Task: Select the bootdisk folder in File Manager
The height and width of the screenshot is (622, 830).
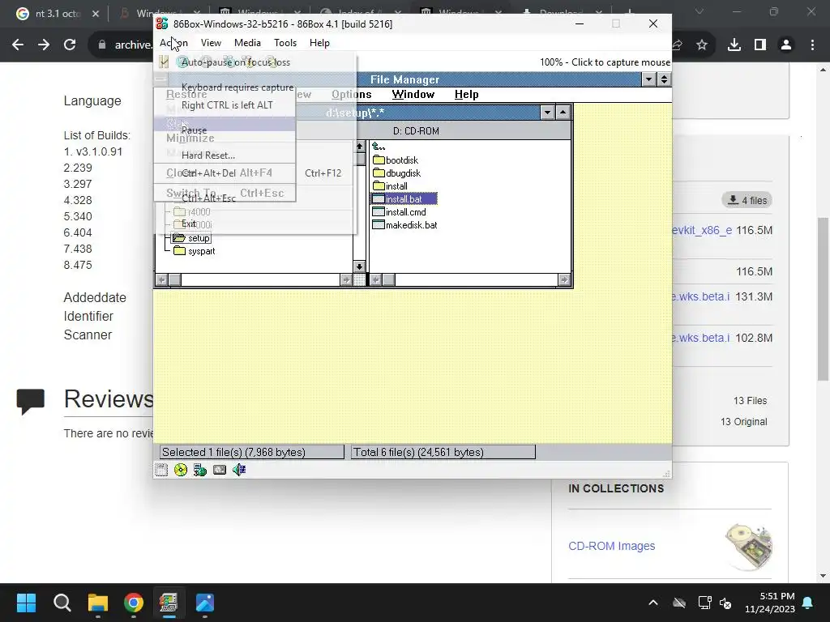Action: 396,160
